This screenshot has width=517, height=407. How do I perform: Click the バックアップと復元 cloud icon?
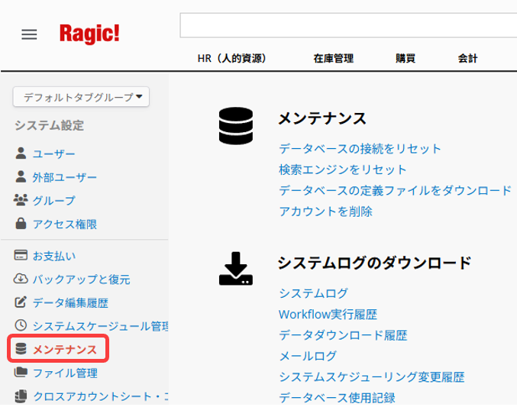tap(21, 279)
